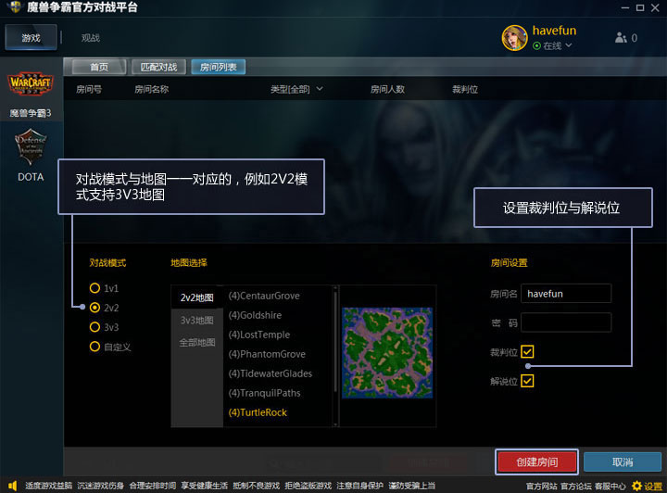
Task: Select the Warcraft 3 game icon
Action: click(x=31, y=86)
